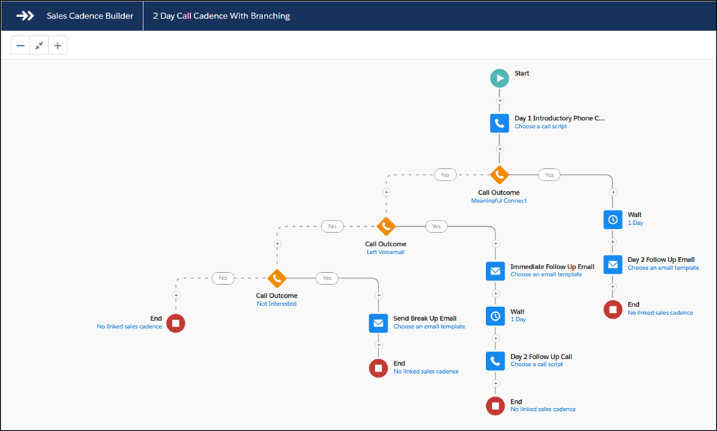Select the Left Voicemail call outcome diamond

coord(386,226)
